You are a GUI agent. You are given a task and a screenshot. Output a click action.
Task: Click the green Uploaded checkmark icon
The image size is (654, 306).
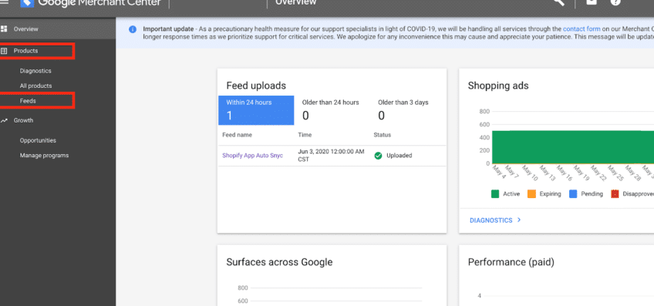click(x=379, y=156)
